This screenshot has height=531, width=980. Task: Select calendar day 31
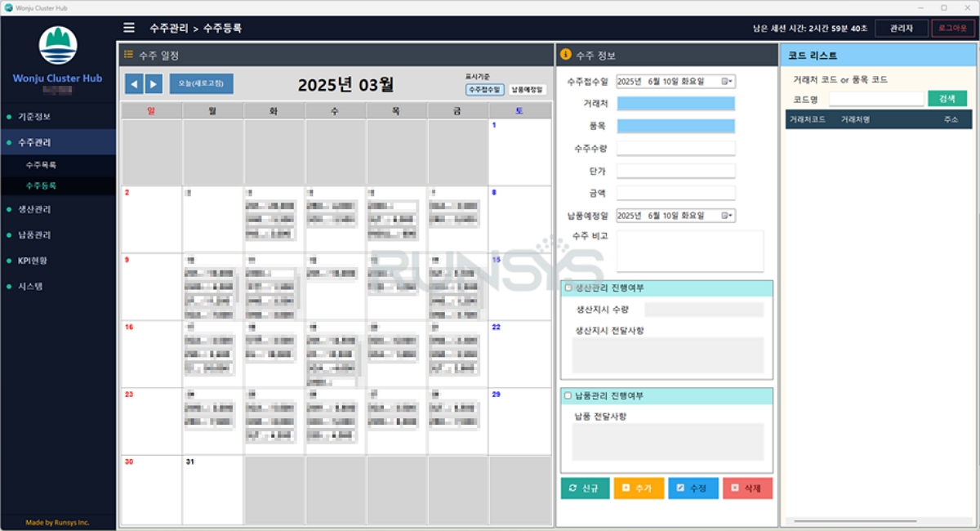click(213, 489)
